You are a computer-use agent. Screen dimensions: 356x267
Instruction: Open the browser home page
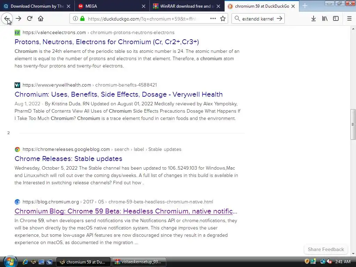41,19
